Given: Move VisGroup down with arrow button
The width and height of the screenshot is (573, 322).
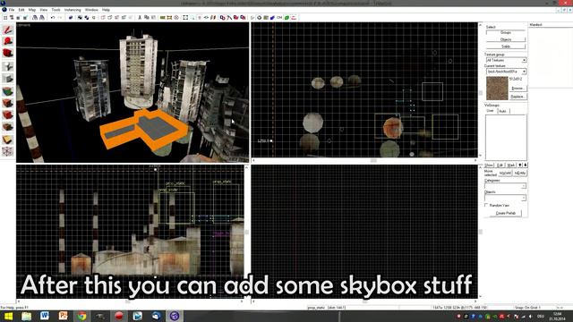Looking at the screenshot, I should click(520, 165).
